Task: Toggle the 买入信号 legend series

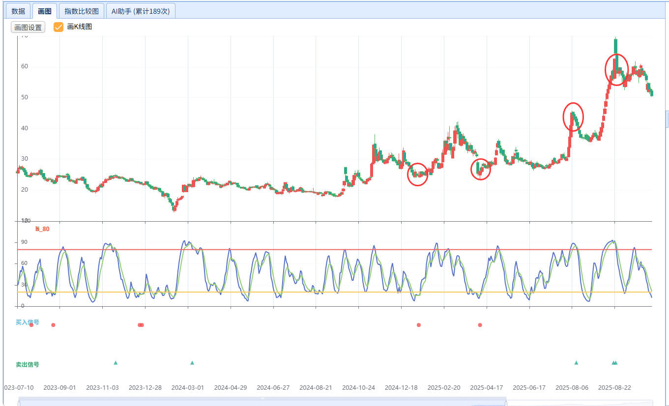Action: point(28,322)
